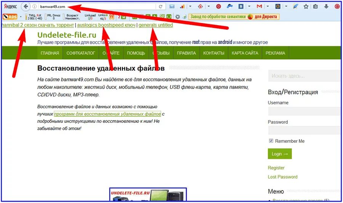The width and height of the screenshot is (343, 203).
Task: Expand dropdown arrow next to Yandex 'Я' icon
Action: (x=208, y=6)
